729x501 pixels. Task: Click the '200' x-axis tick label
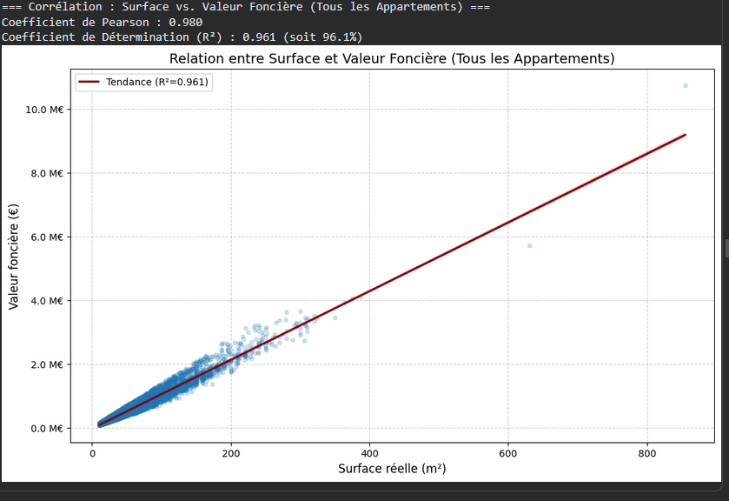(231, 453)
